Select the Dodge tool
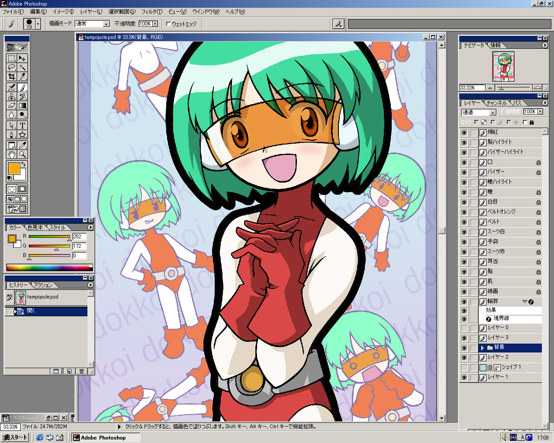This screenshot has height=443, width=554. tap(23, 115)
